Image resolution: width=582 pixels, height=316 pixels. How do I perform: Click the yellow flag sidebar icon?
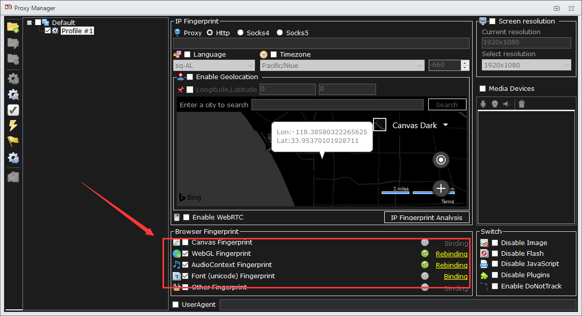tap(13, 141)
